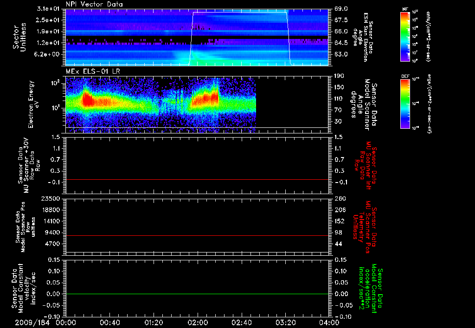This screenshot has width=475, height=328.
Task: Click the DEF color bar
Action: 405,104
